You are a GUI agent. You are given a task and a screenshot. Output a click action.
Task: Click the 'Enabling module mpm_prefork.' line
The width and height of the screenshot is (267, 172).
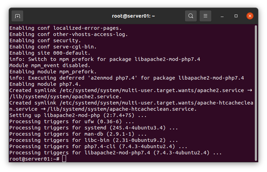(x=53, y=72)
